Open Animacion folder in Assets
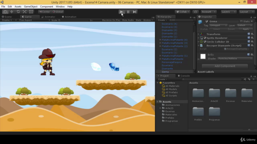 [198, 93]
